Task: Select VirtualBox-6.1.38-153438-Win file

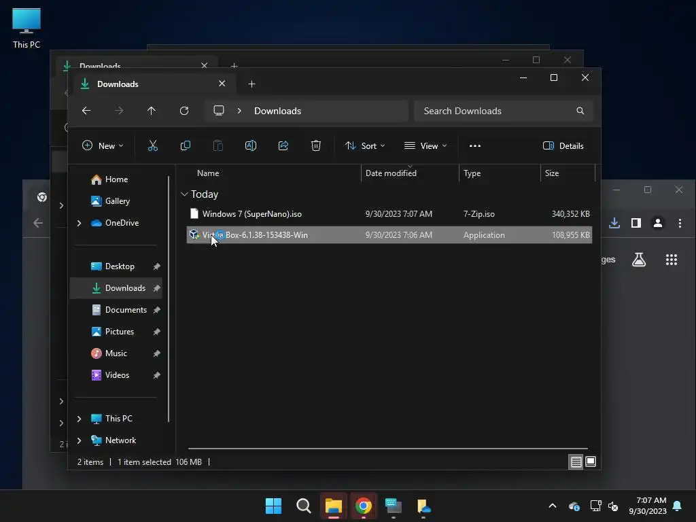Action: pyautogui.click(x=389, y=234)
